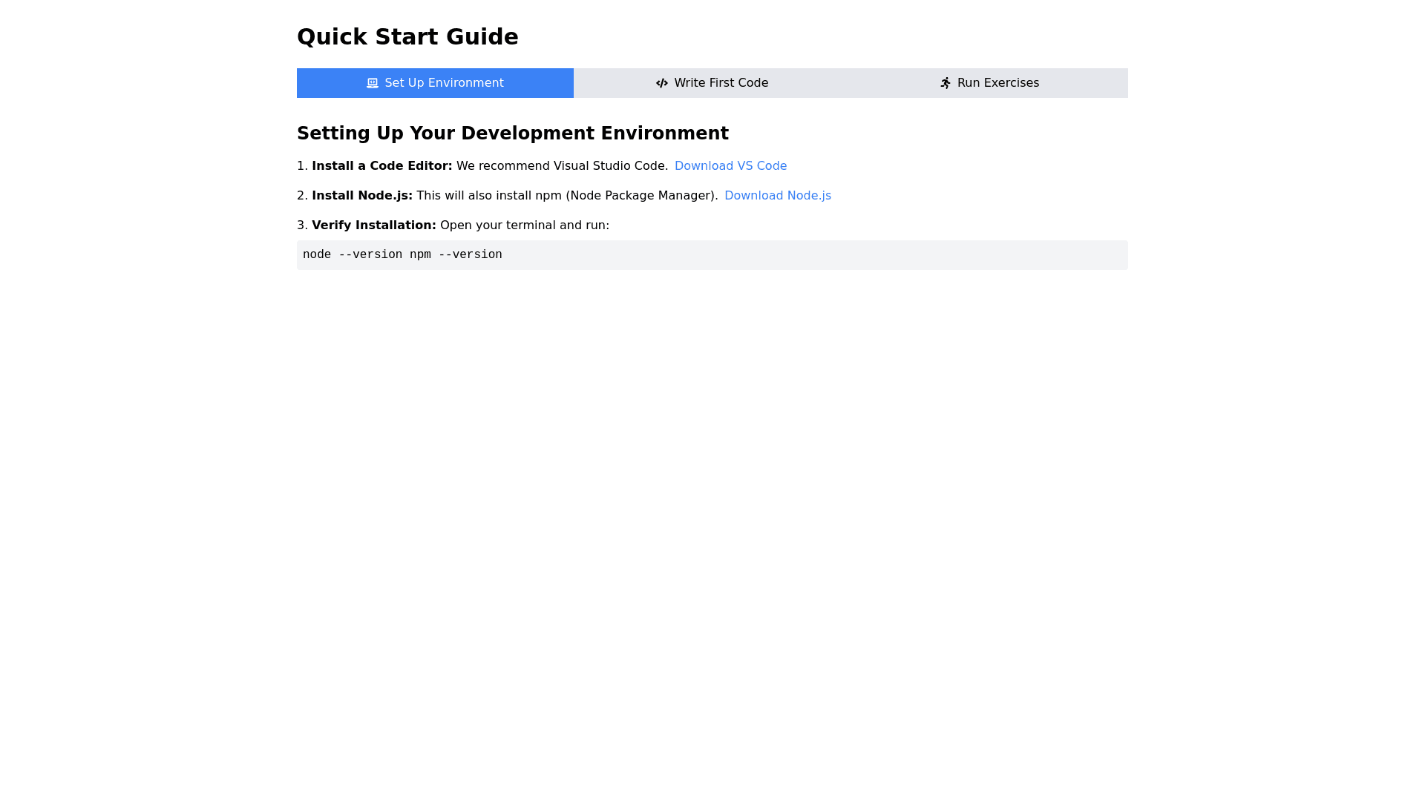The height and width of the screenshot is (801, 1425).
Task: Click the running person icon beside Run Exercises
Action: coord(945,83)
